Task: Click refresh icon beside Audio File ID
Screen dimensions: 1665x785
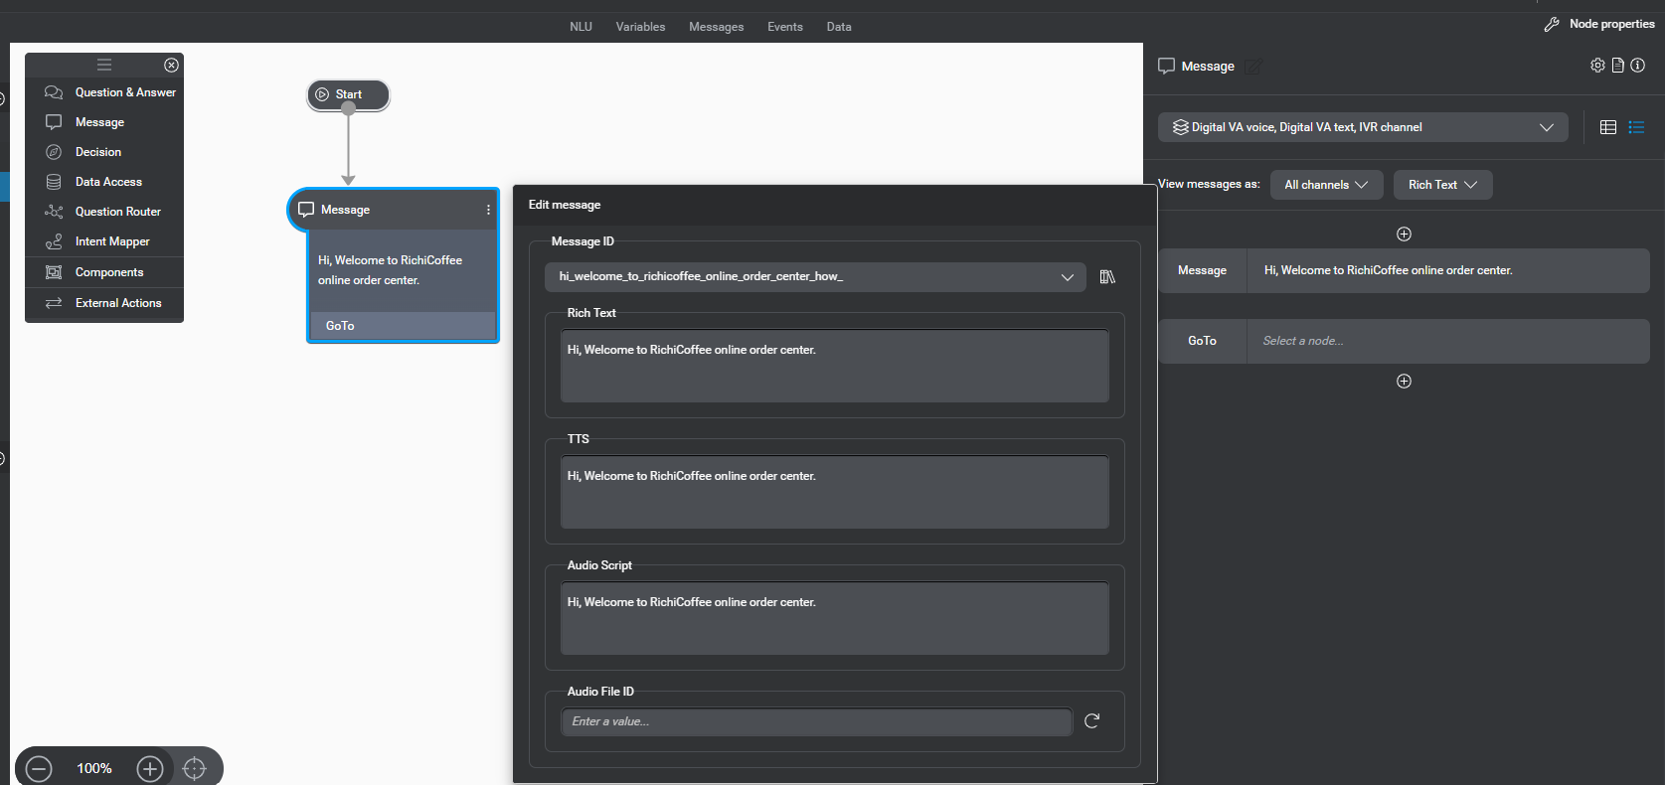Action: (x=1091, y=721)
